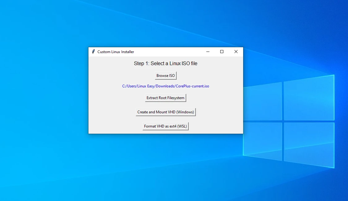Click the Step 1 instruction label
Image resolution: width=348 pixels, height=201 pixels.
point(165,63)
